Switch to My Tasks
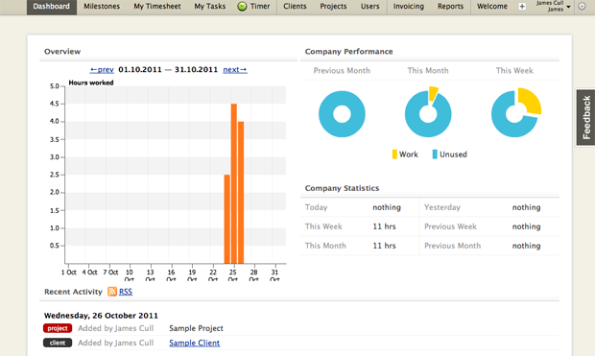 coord(210,7)
